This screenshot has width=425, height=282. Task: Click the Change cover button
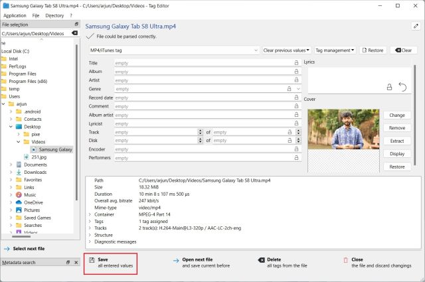(396, 115)
